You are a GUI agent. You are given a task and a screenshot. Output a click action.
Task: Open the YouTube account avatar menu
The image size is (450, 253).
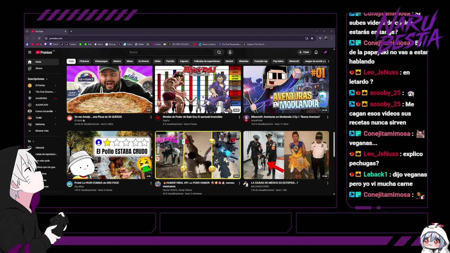pyautogui.click(x=326, y=52)
